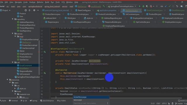Collapse the impl folder
187x105 pixels.
[x=15, y=36]
